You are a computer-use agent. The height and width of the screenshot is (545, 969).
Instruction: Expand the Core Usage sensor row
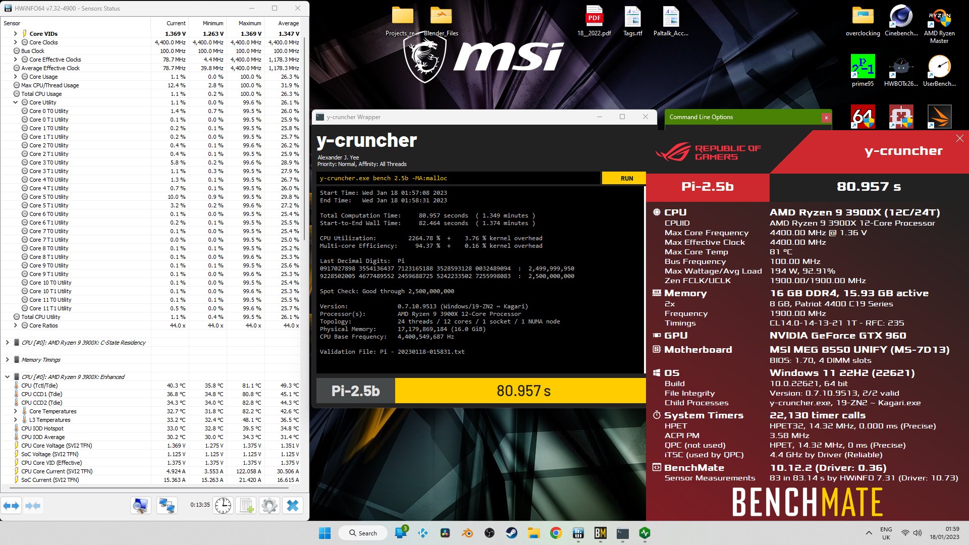coord(15,77)
